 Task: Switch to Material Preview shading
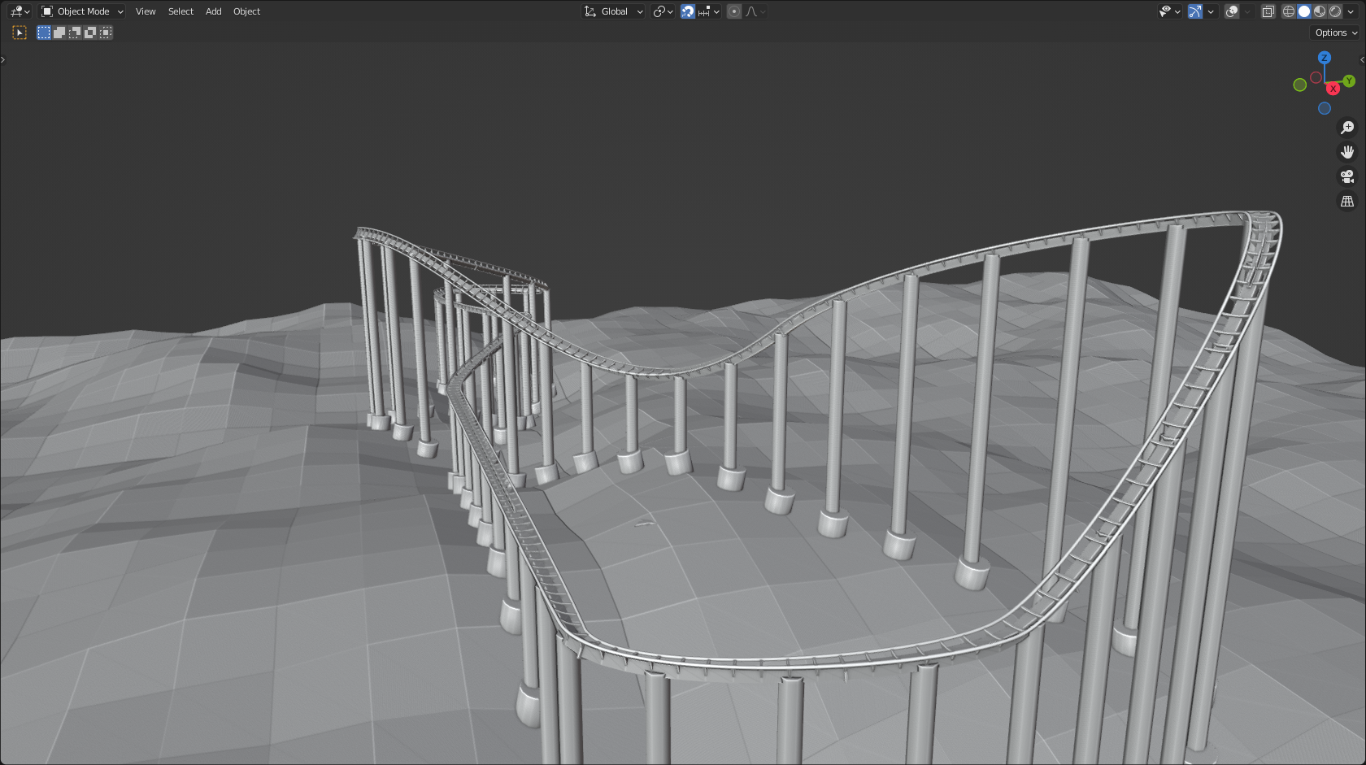tap(1320, 11)
